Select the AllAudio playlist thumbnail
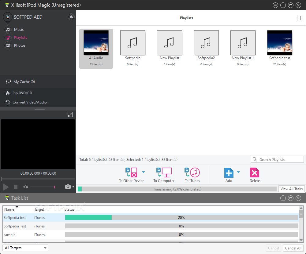The width and height of the screenshot is (306, 254). point(96,43)
